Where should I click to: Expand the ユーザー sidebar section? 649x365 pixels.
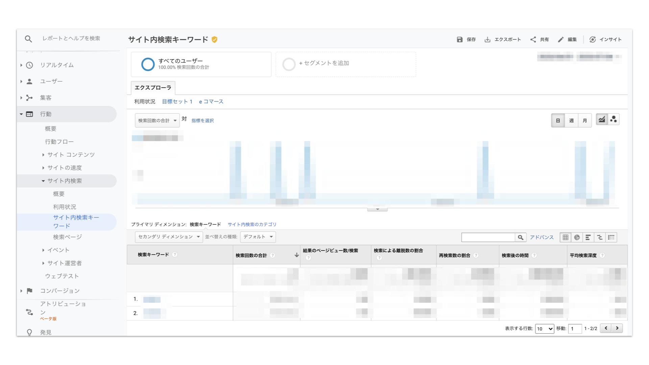click(x=21, y=81)
